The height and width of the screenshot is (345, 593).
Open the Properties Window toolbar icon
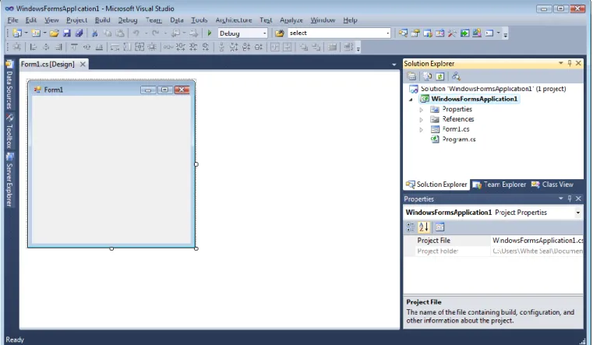[415, 33]
